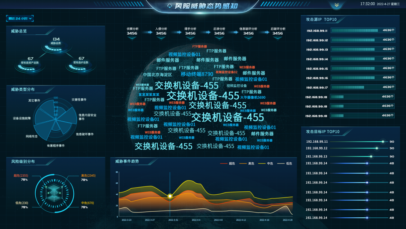Click the slider handle for 192.168.99.11
Screen dimensions: 406x229
pos(383,142)
